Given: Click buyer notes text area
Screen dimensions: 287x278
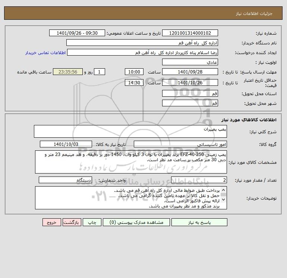Looking at the screenshot, I should tap(131, 198).
